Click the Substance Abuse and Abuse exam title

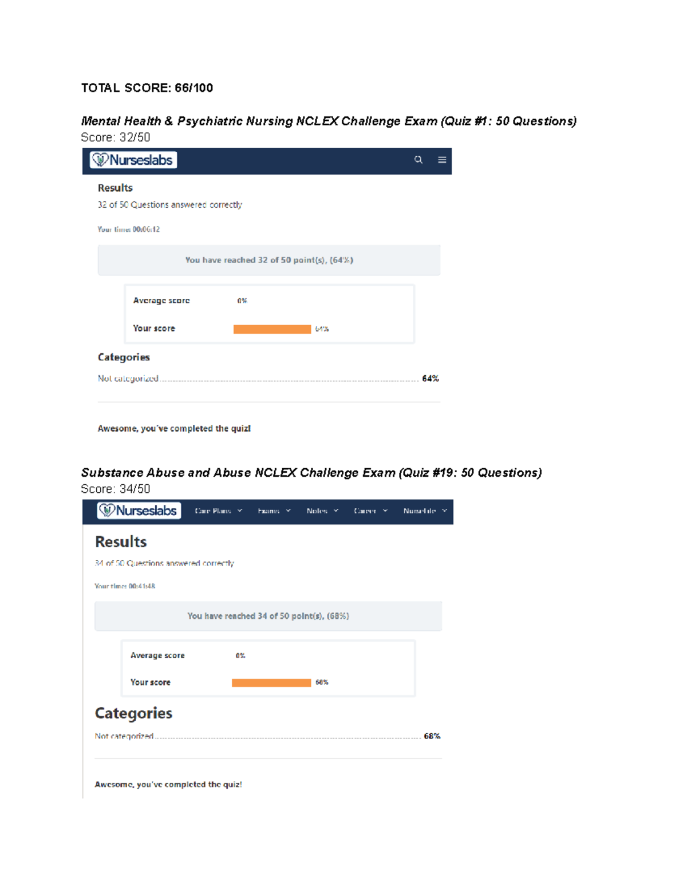[311, 473]
